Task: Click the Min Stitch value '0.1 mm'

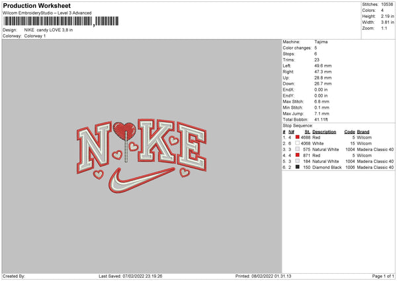Action: (x=322, y=107)
